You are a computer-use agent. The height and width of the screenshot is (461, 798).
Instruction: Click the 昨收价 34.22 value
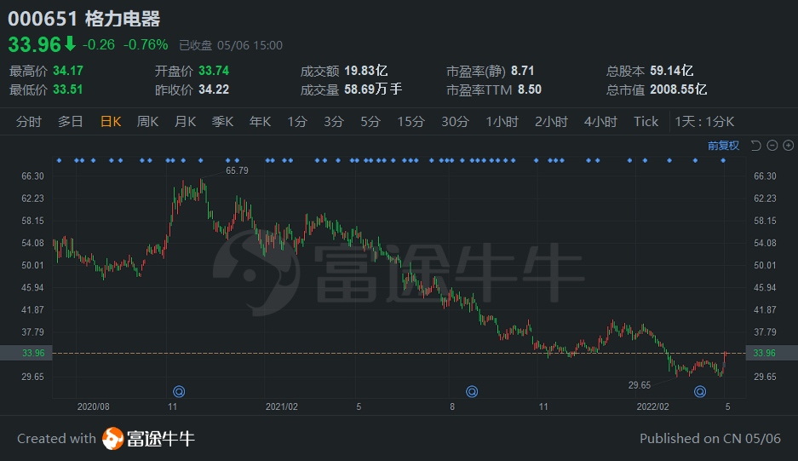[214, 89]
